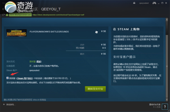
Task: Maximize the Steam window
Action: point(162,3)
